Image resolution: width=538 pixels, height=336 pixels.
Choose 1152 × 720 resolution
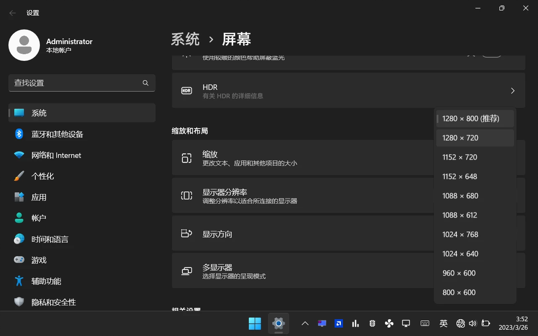pyautogui.click(x=475, y=157)
